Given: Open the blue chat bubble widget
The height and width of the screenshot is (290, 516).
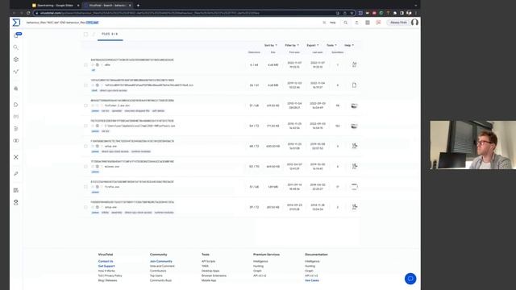Looking at the screenshot, I should [410, 279].
